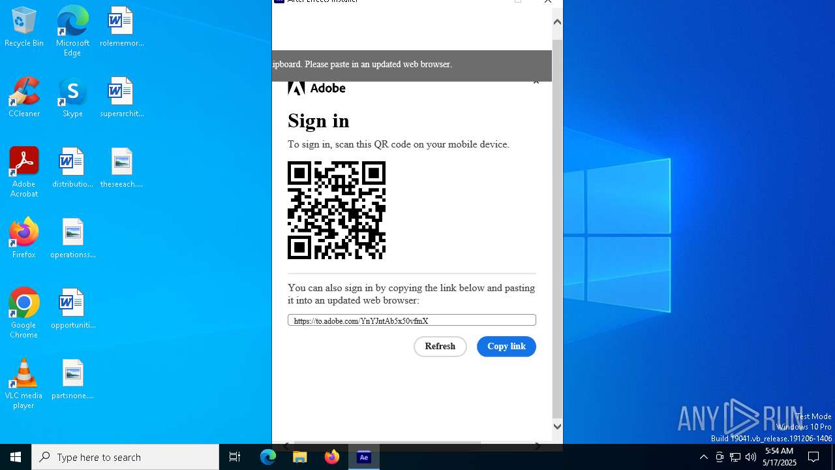This screenshot has height=470, width=835.
Task: Select the superarchit Word document icon
Action: (121, 98)
